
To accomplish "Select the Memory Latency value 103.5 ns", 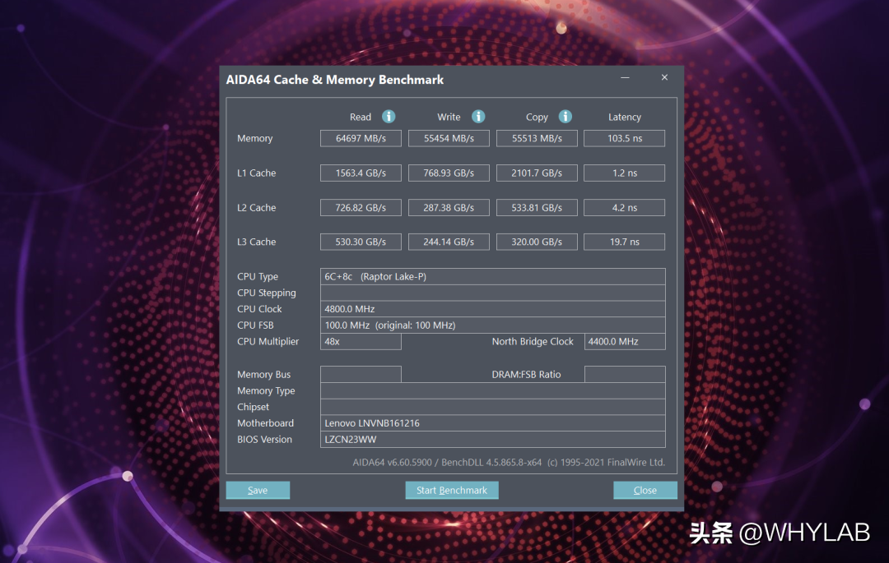I will click(x=624, y=139).
